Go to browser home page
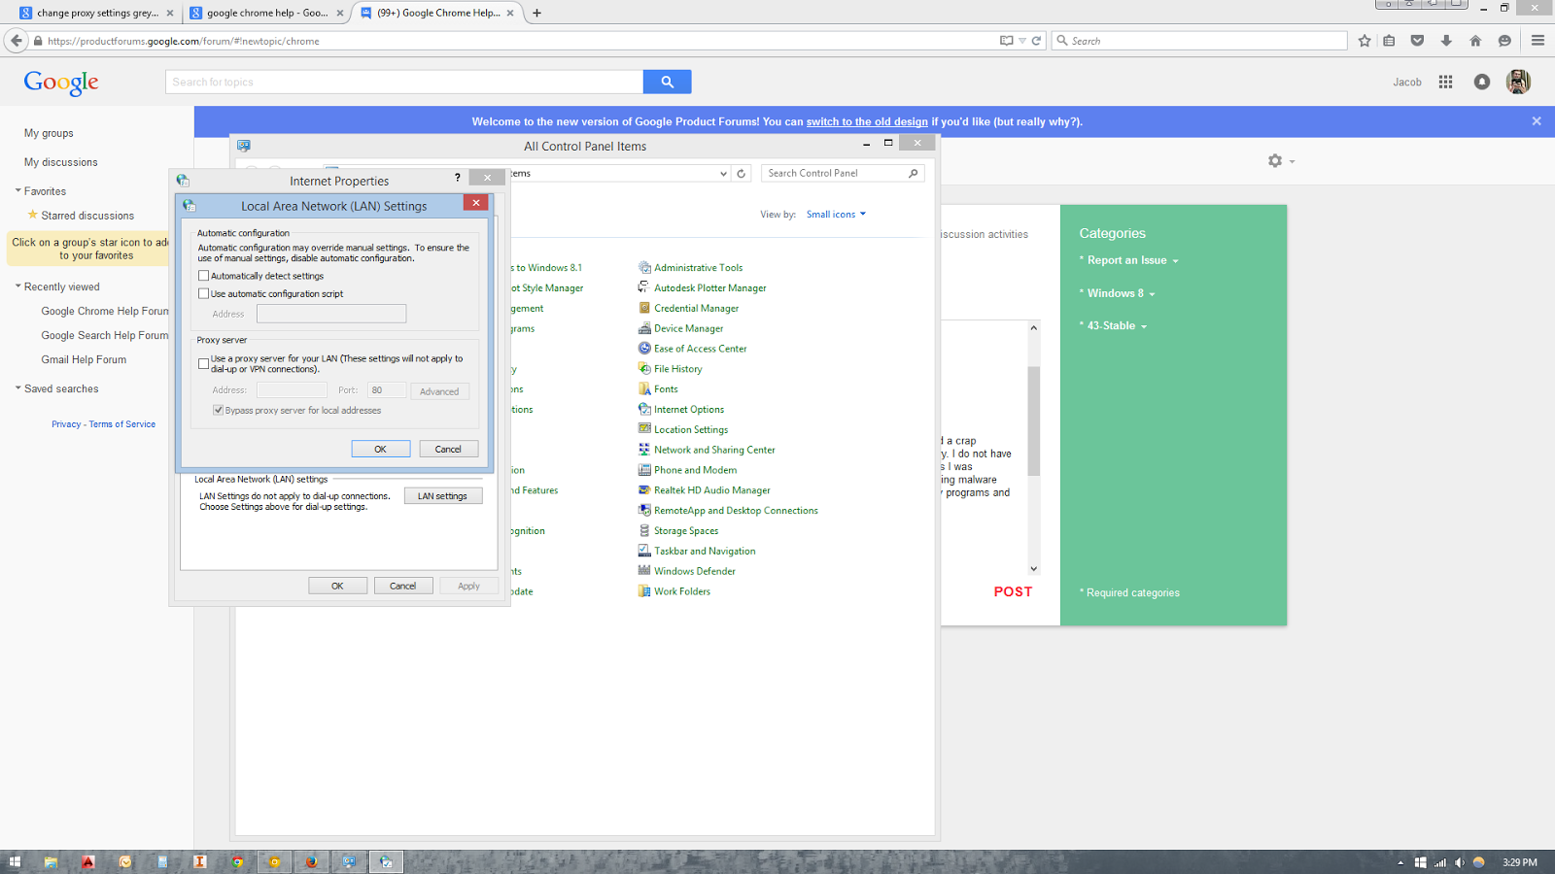The width and height of the screenshot is (1555, 874). coord(1475,41)
